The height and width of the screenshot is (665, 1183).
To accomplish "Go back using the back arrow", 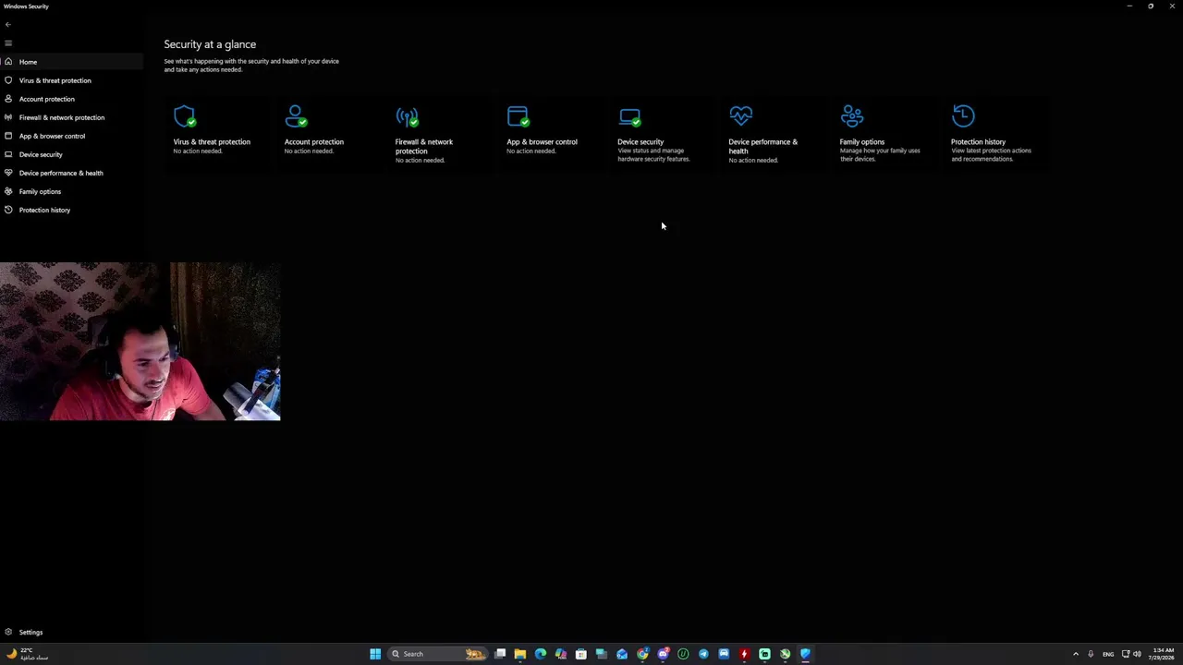I will [8, 25].
